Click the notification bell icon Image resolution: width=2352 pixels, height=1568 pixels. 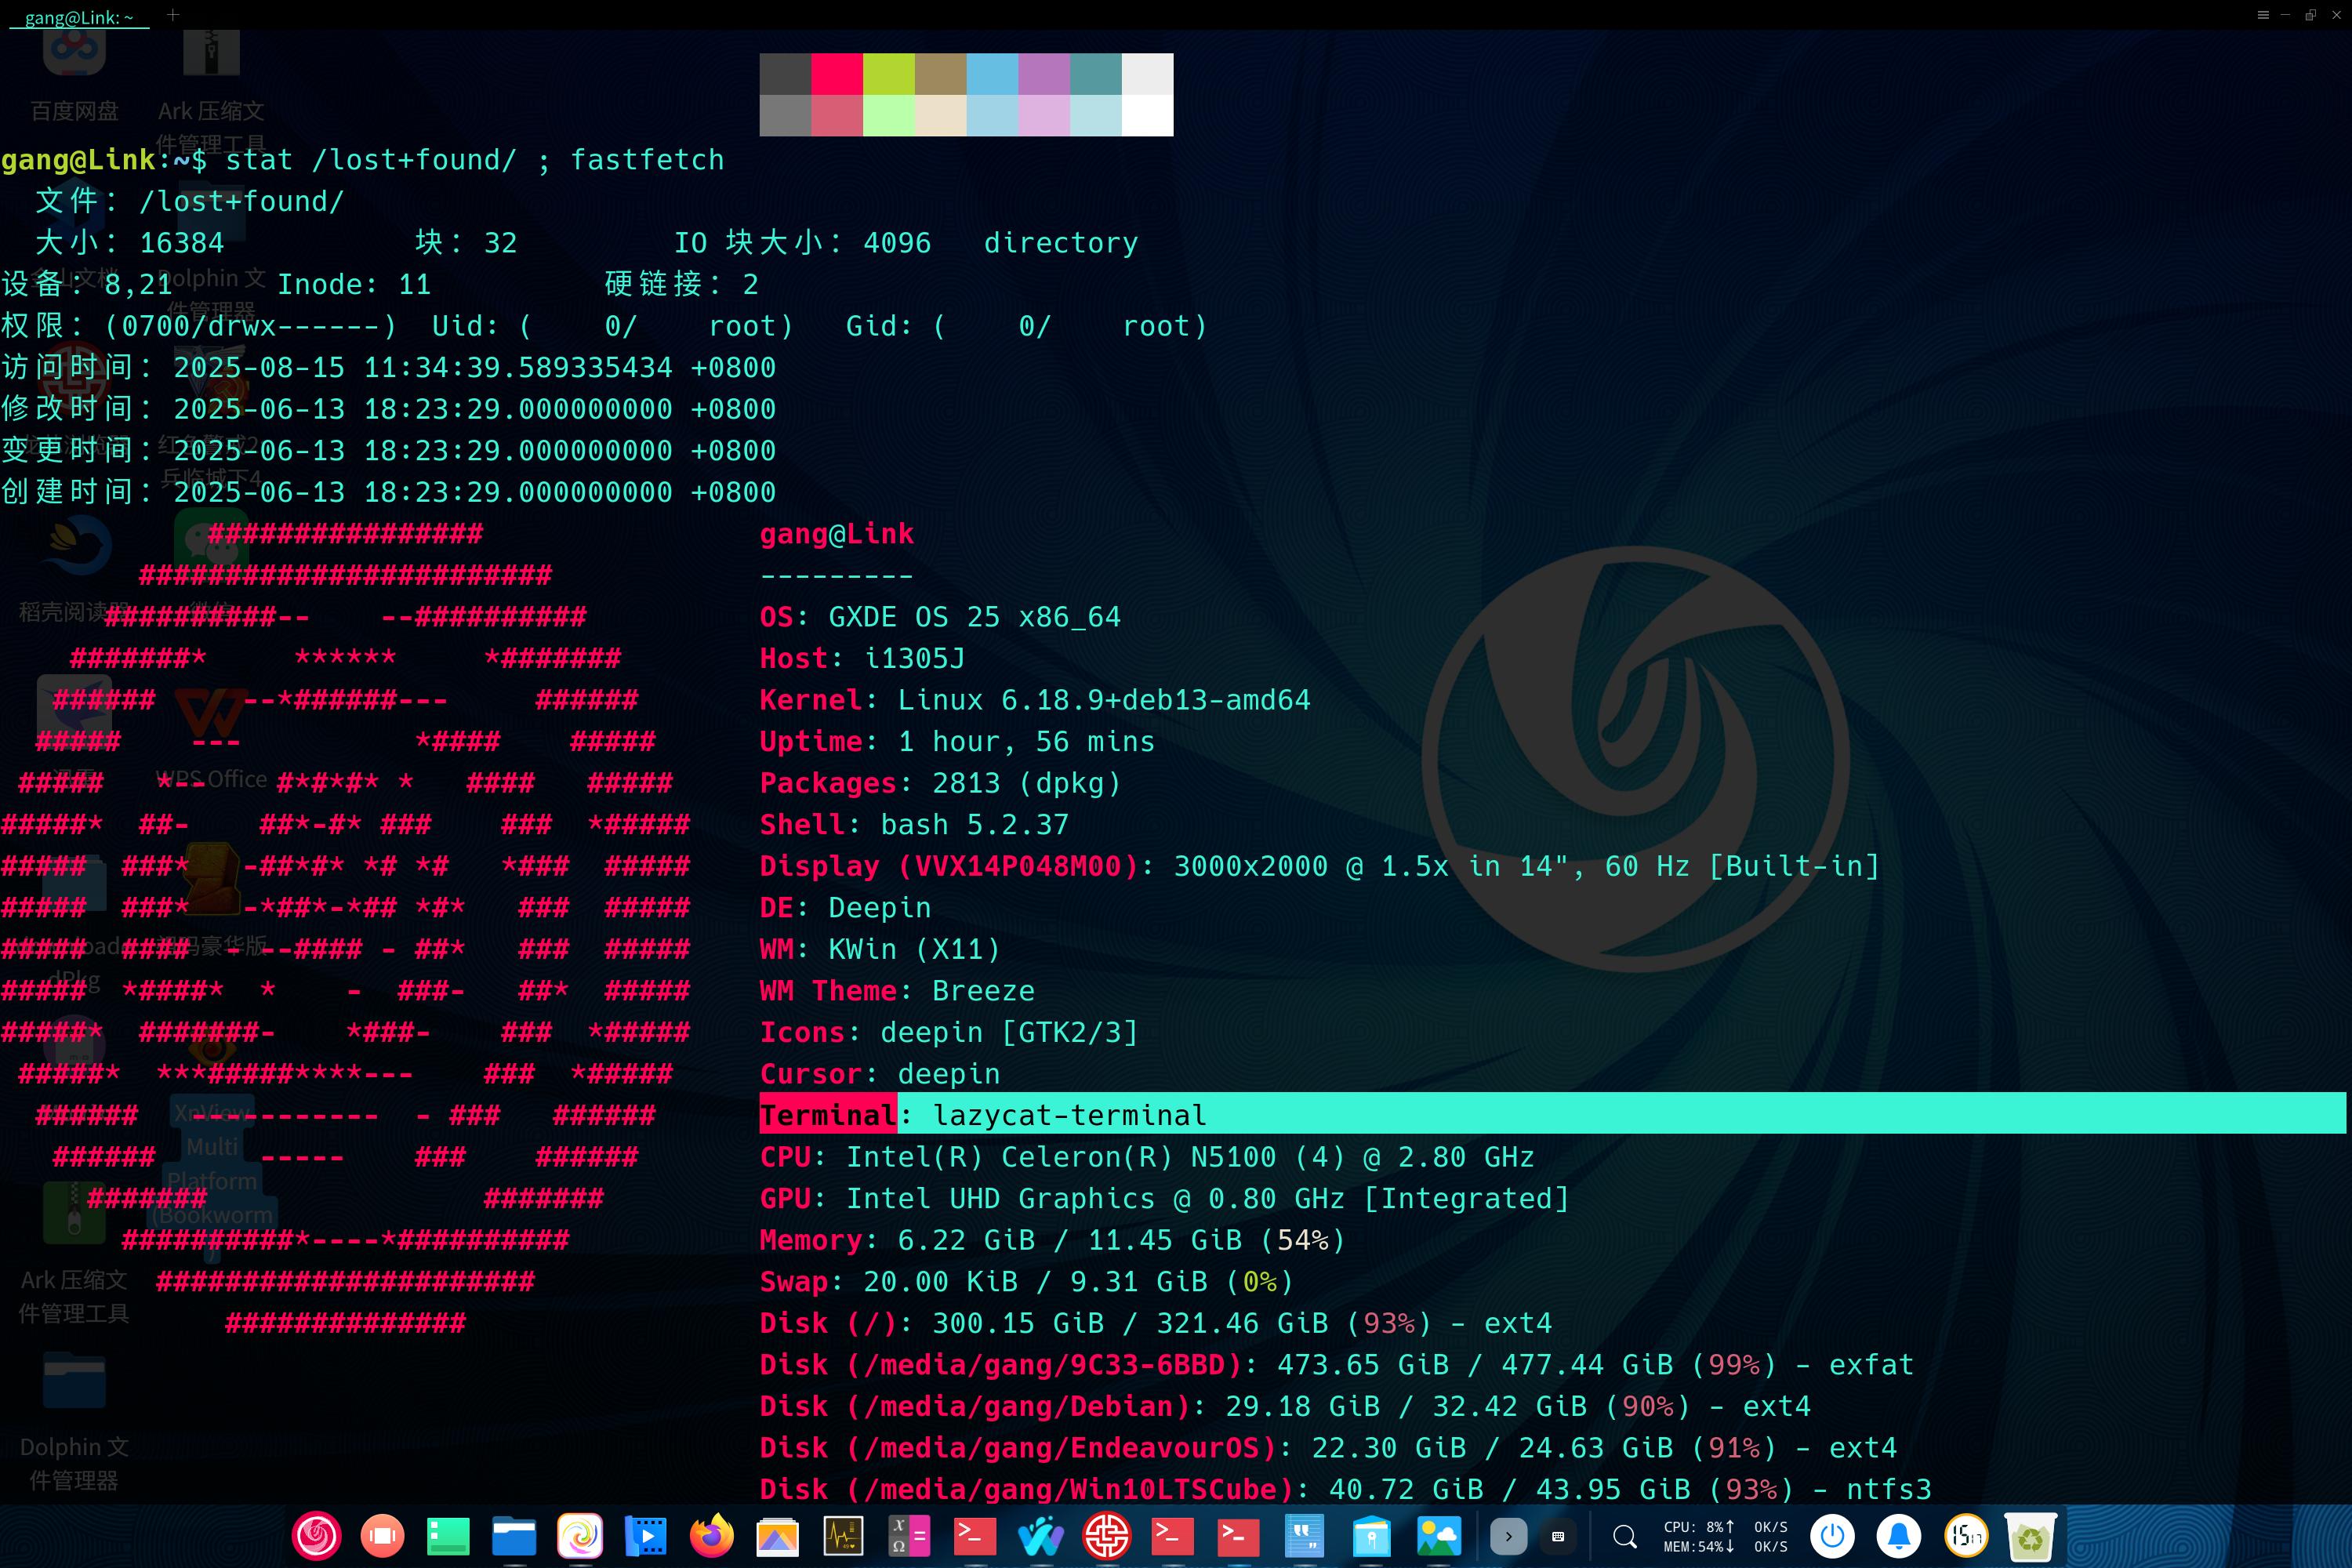(1898, 1536)
